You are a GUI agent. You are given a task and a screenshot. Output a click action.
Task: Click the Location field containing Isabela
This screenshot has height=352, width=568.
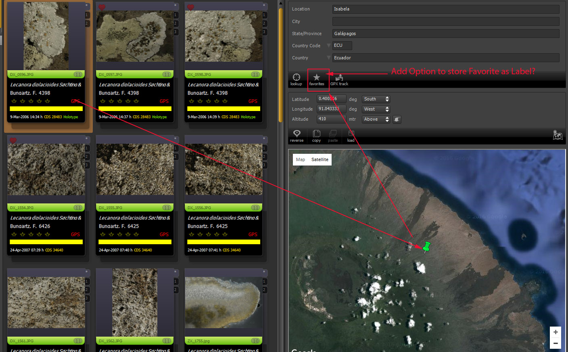coord(446,9)
